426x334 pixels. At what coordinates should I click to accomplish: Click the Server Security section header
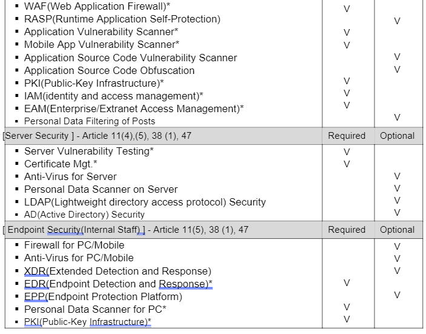pos(97,136)
